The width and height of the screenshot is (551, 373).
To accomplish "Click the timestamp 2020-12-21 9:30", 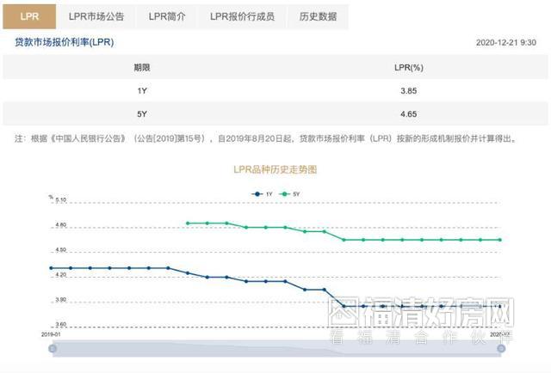I will point(506,43).
